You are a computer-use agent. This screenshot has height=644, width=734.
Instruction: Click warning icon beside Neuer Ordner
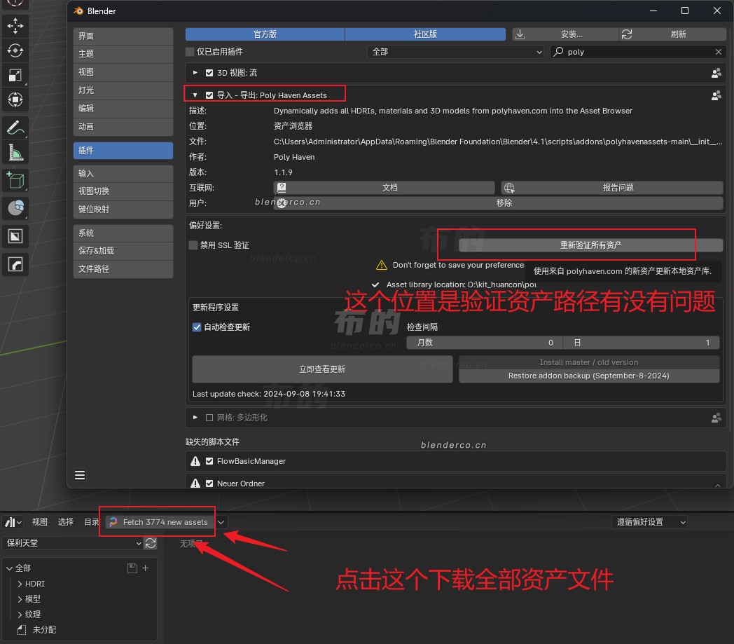195,483
